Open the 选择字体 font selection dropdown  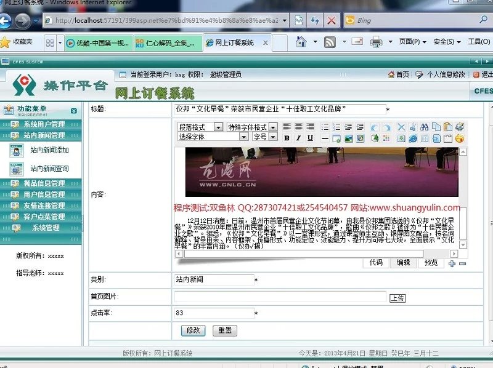pos(244,137)
